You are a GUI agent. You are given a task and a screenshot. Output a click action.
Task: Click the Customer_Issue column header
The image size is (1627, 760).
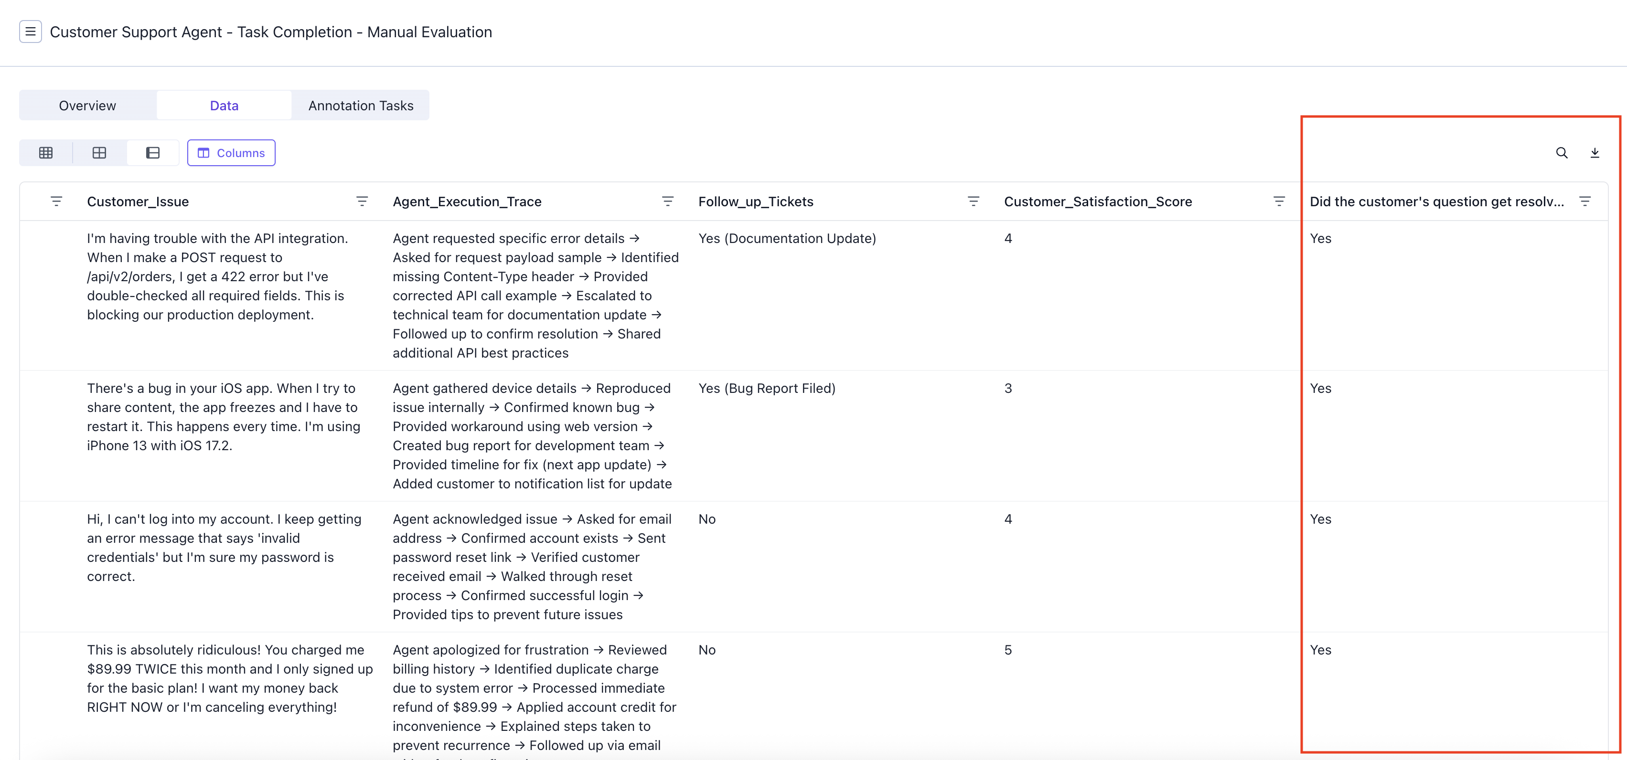point(138,201)
